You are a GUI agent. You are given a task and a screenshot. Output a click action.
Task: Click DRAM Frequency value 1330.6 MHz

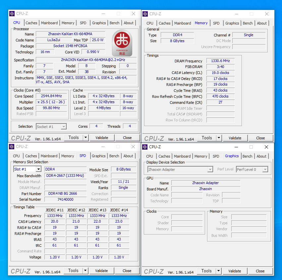point(220,61)
